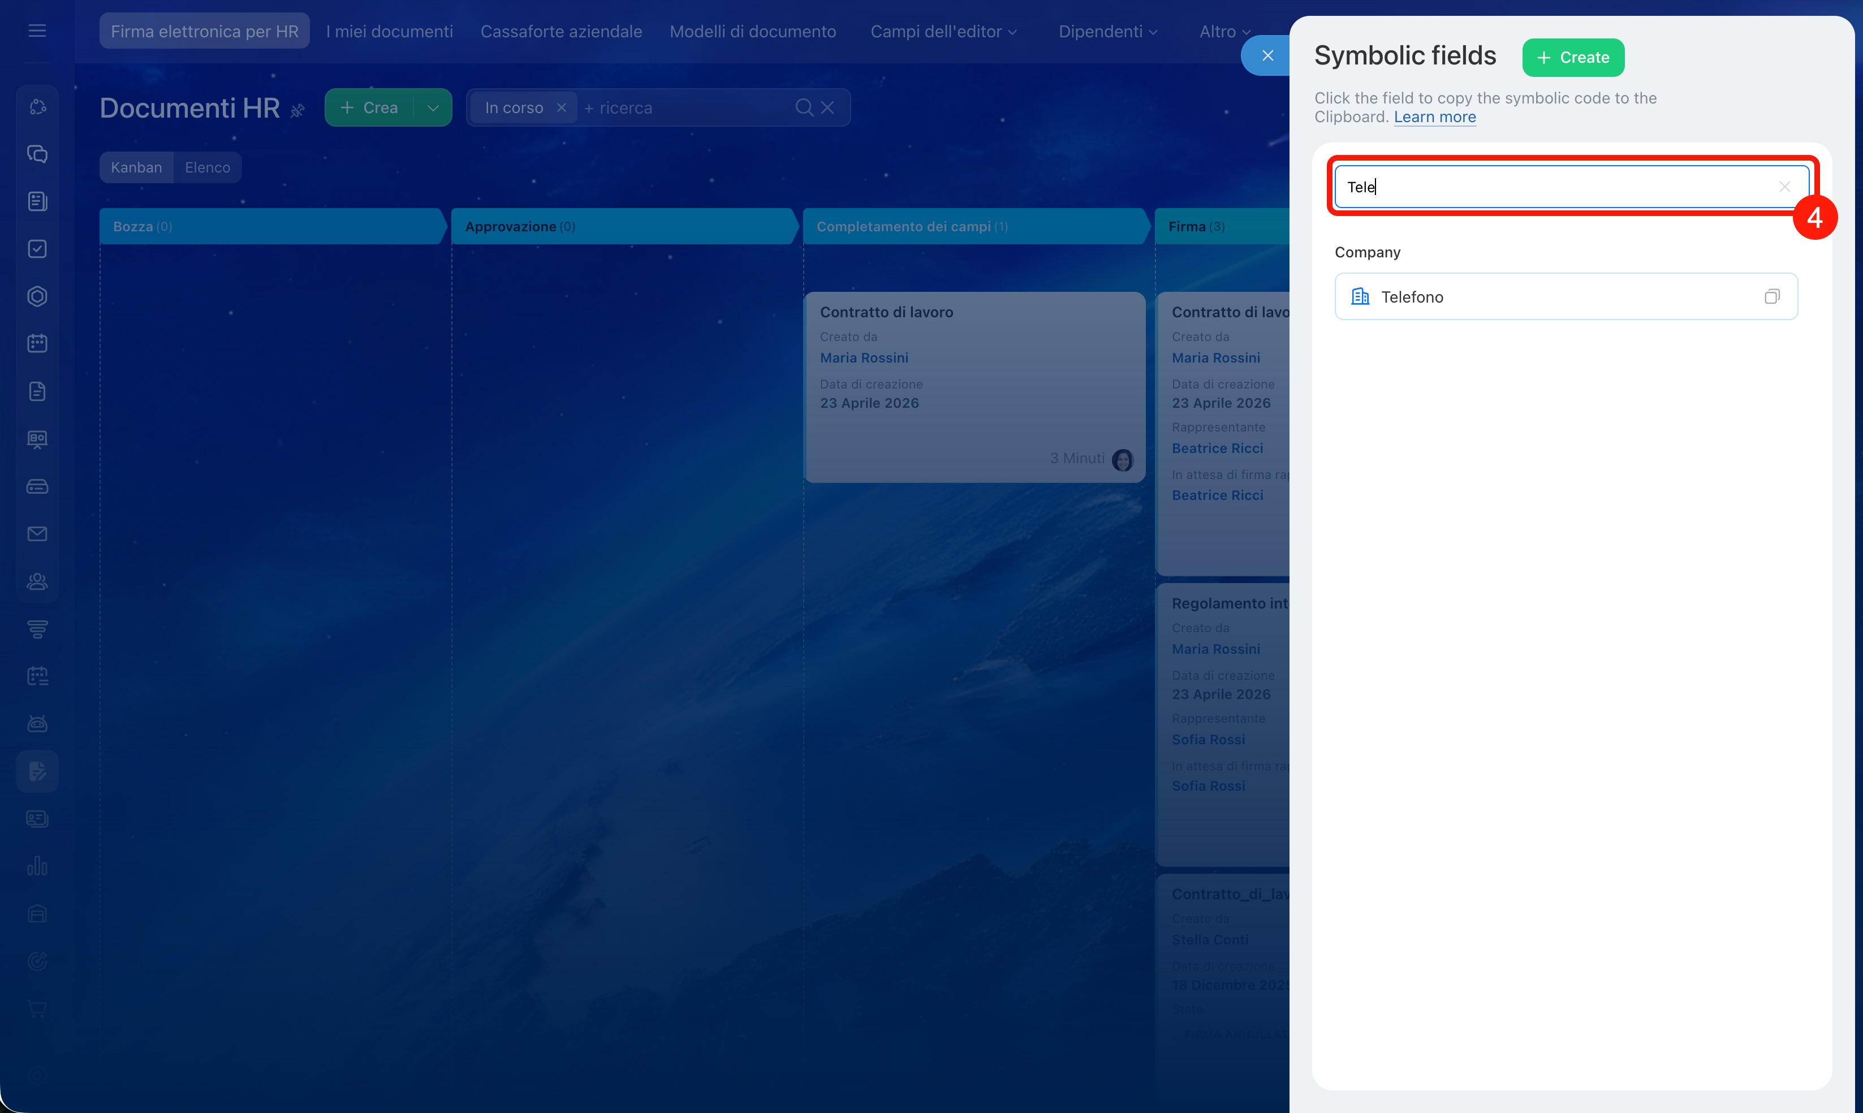Switch to Kanban view
The width and height of the screenshot is (1863, 1113).
click(136, 167)
